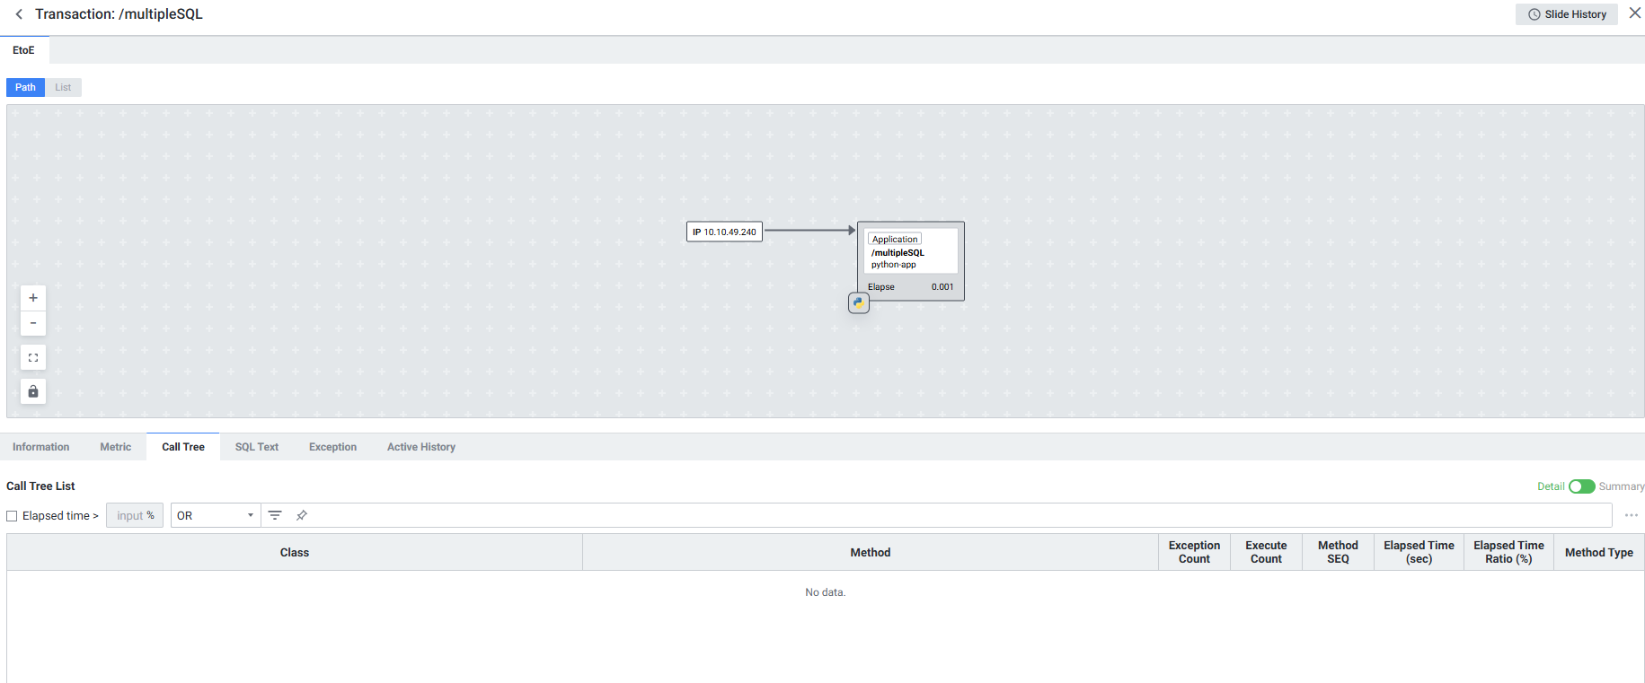Click the pin icon in filter bar
1645x683 pixels.
[302, 515]
